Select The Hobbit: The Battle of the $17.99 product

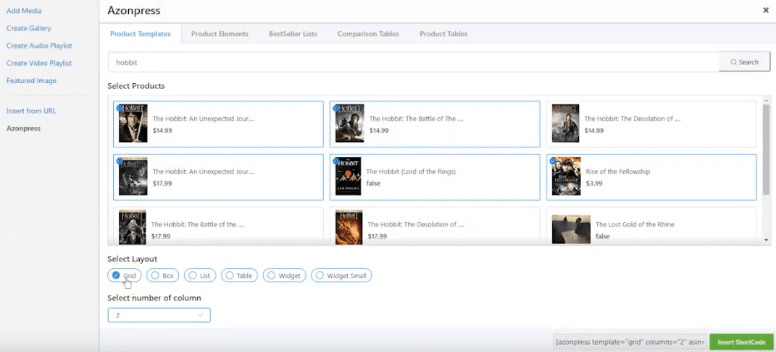point(218,226)
